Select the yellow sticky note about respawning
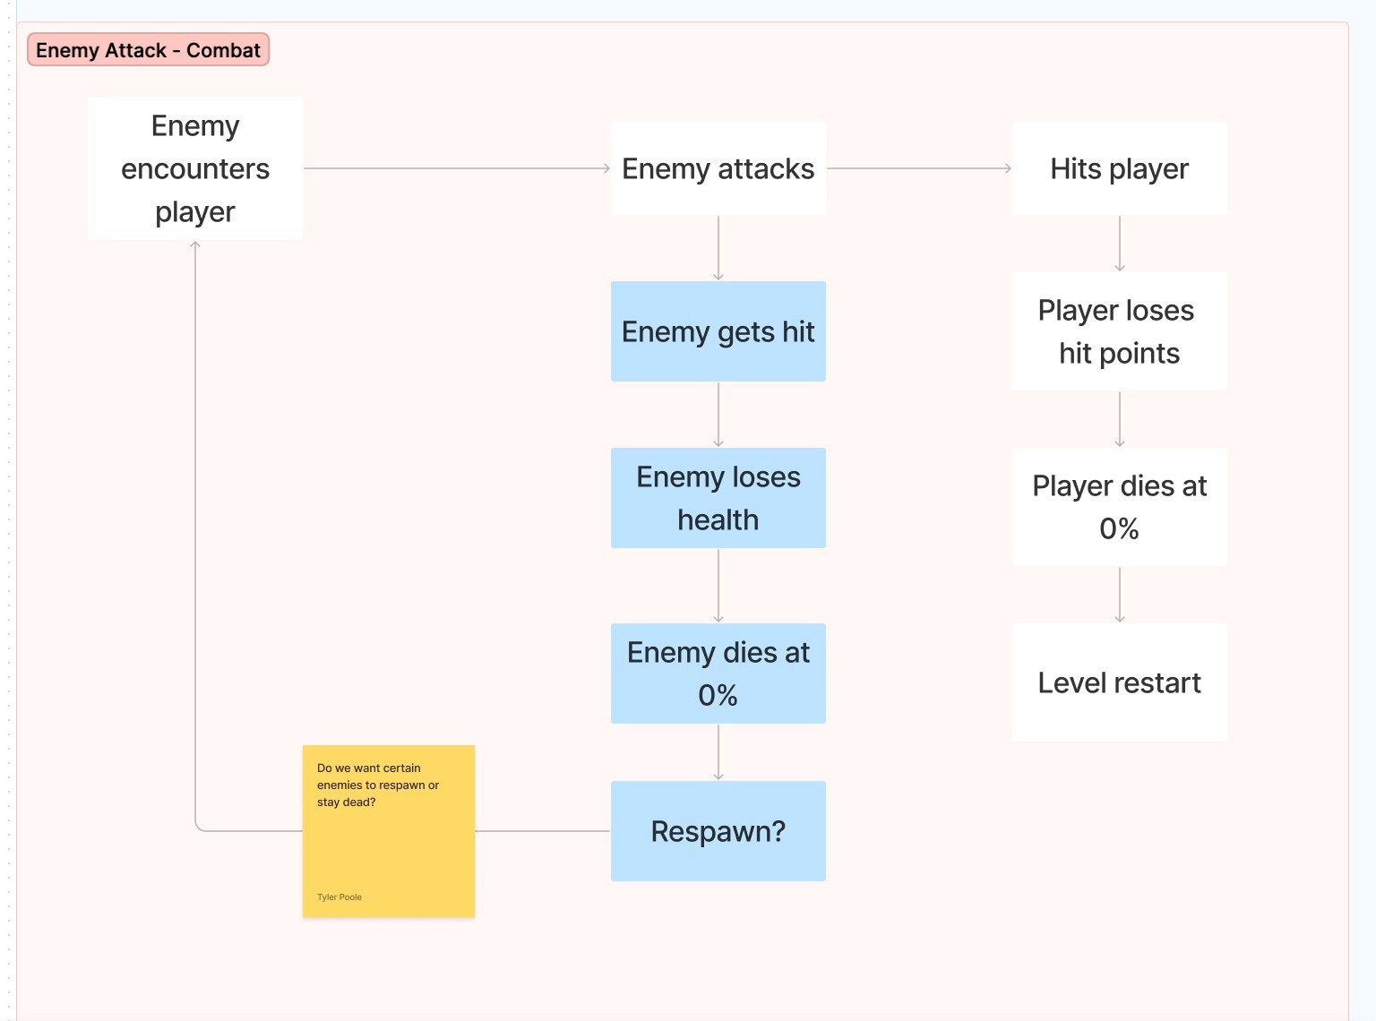Image resolution: width=1376 pixels, height=1021 pixels. tap(389, 831)
